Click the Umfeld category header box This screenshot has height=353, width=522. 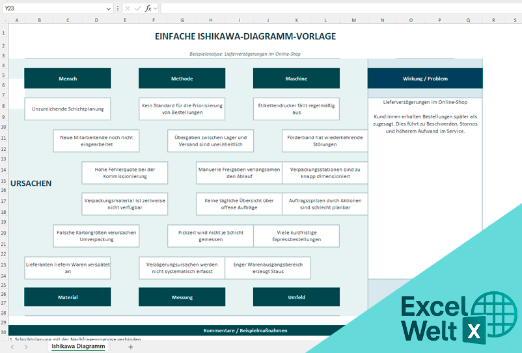coord(296,297)
